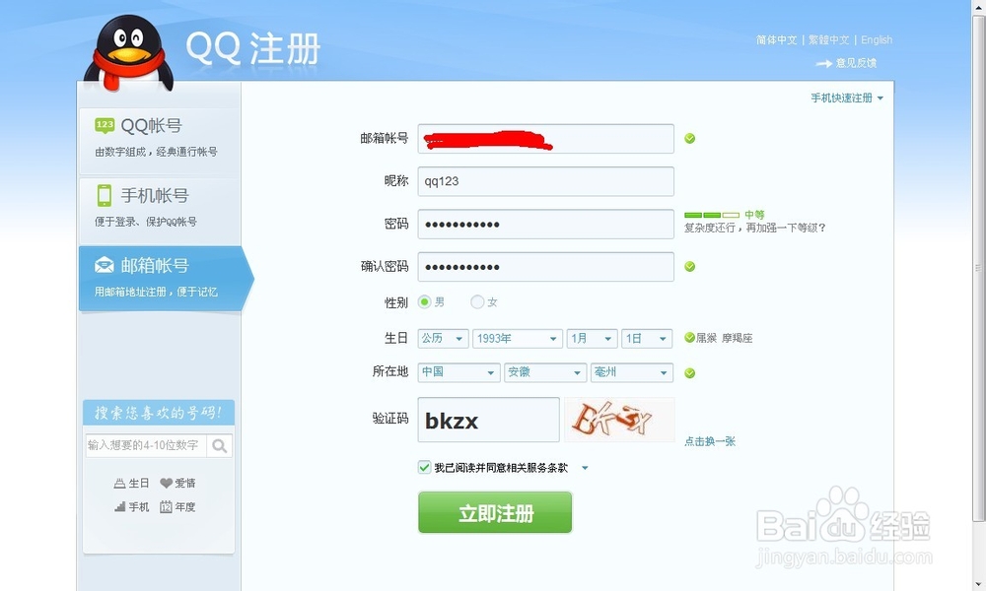Toggle the service terms agreement checkbox
This screenshot has width=986, height=591.
point(424,467)
